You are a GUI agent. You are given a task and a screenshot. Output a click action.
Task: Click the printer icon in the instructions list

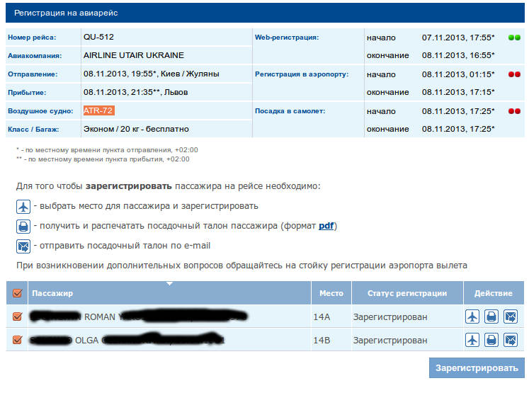tap(23, 227)
